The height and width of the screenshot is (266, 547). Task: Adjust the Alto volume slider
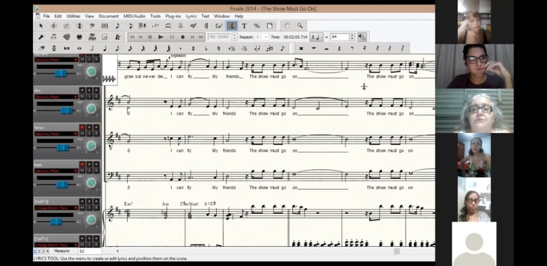point(67,111)
